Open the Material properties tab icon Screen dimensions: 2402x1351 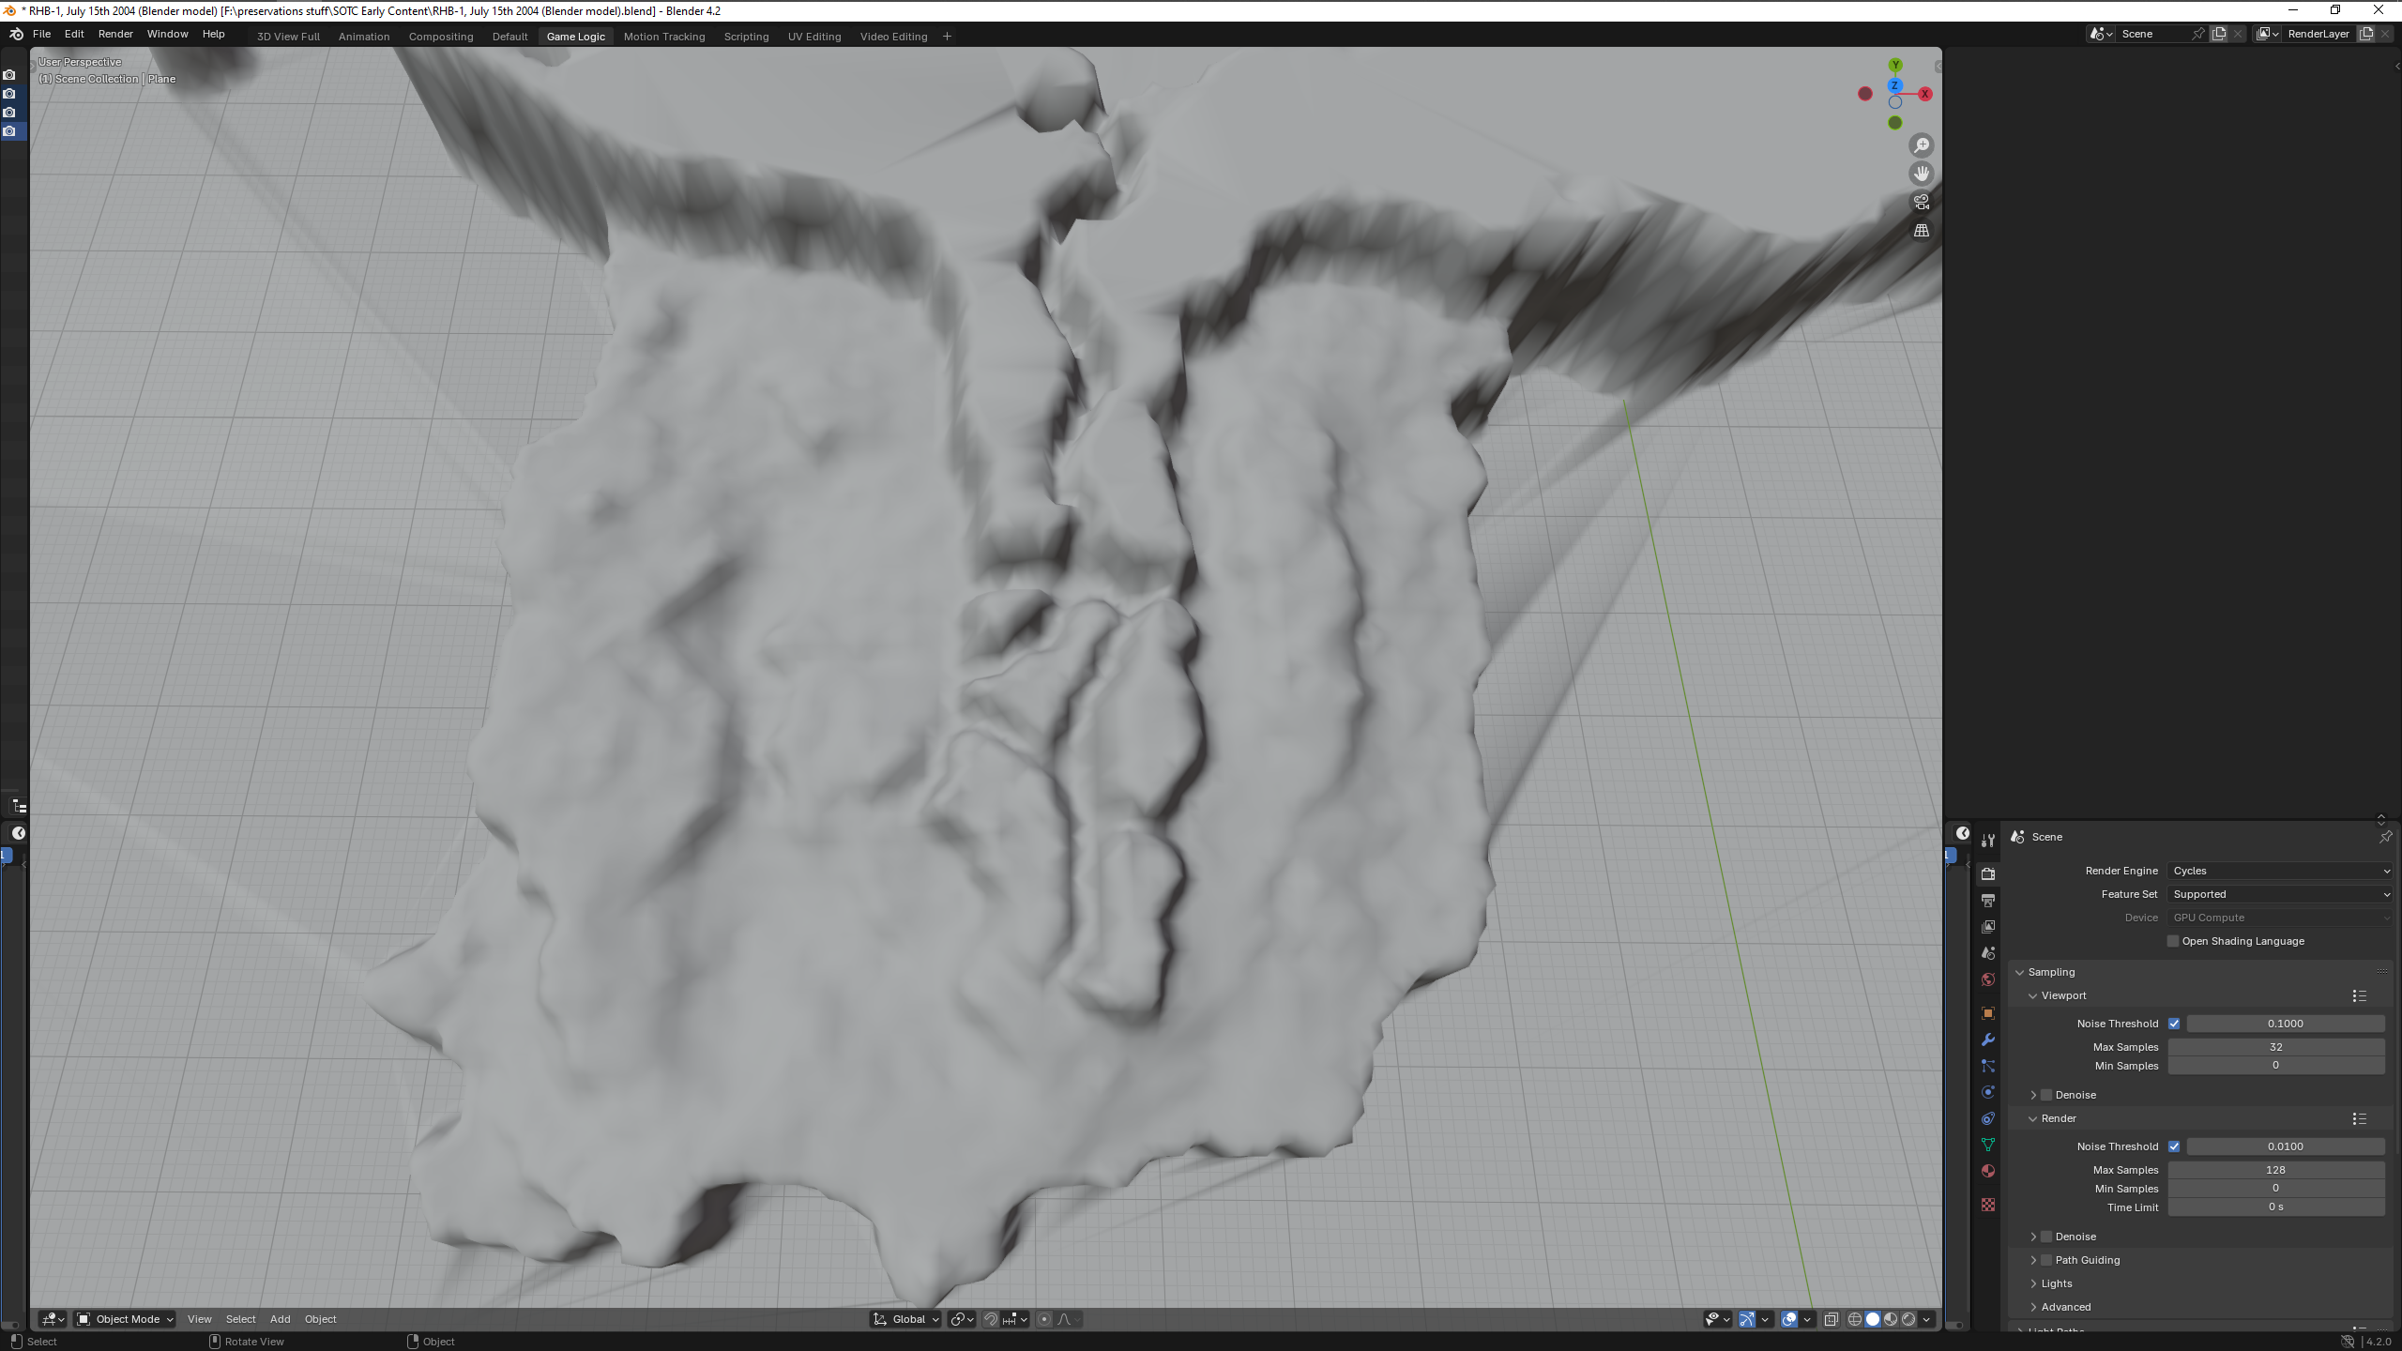[1987, 1171]
